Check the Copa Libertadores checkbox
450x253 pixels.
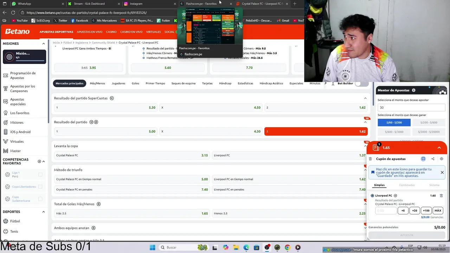(40, 187)
